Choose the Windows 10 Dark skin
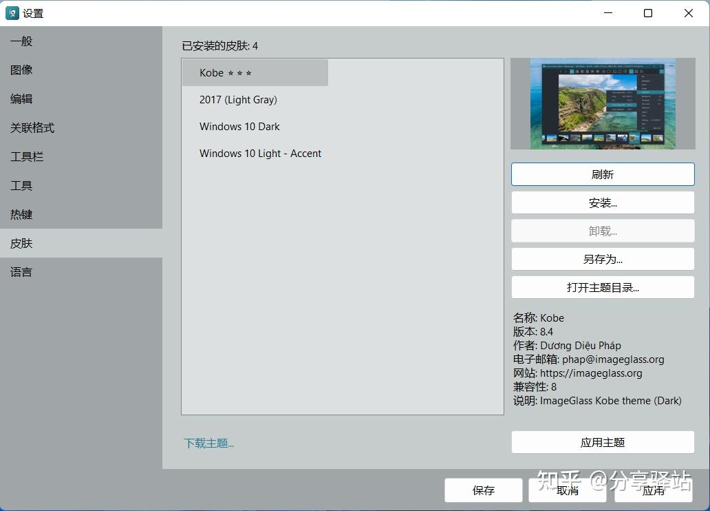The height and width of the screenshot is (511, 710). (x=239, y=126)
